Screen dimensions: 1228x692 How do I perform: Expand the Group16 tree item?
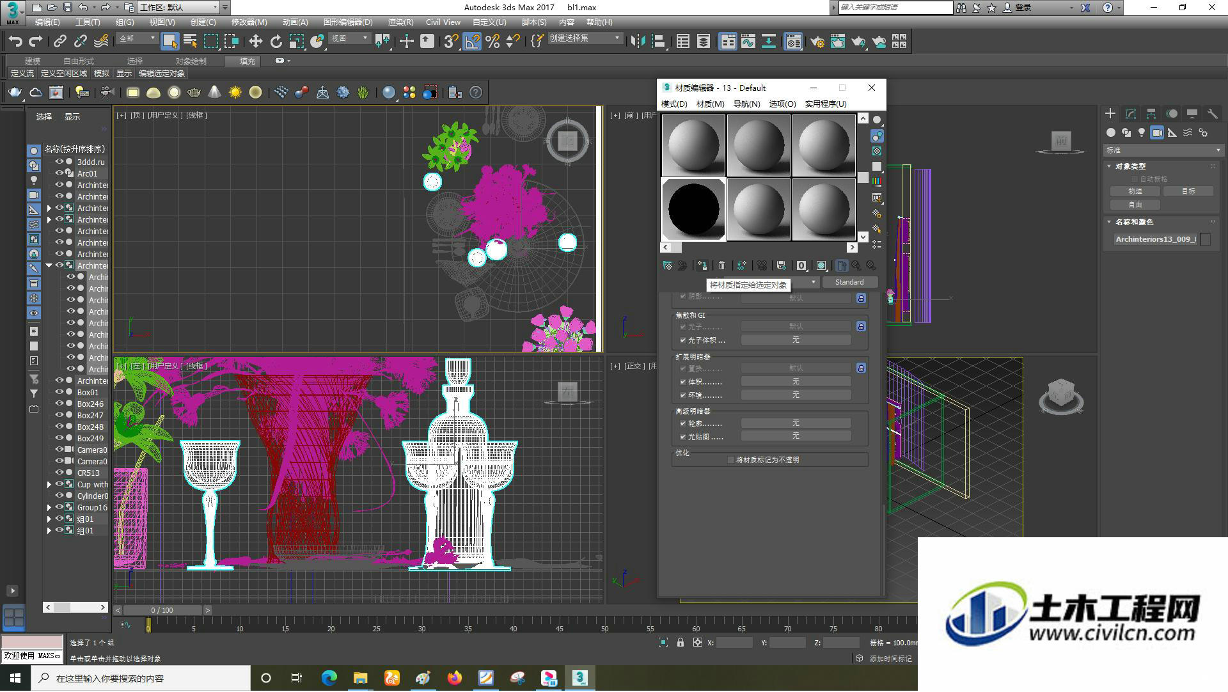coord(49,507)
